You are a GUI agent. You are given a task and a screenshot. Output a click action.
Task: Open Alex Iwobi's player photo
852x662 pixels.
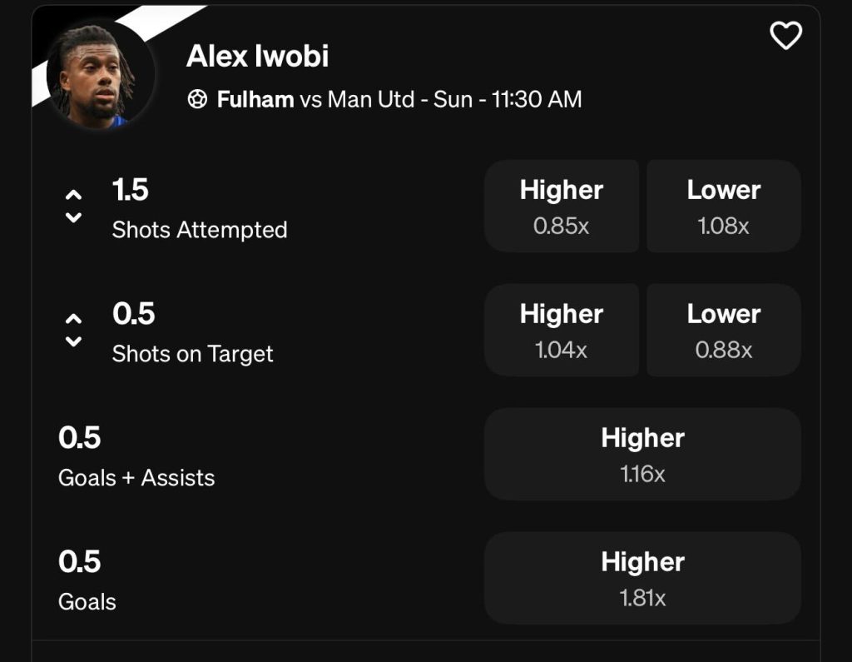point(101,75)
